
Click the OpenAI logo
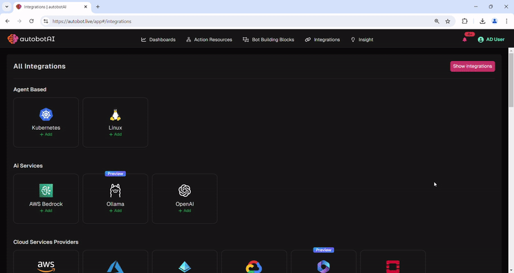(x=184, y=190)
